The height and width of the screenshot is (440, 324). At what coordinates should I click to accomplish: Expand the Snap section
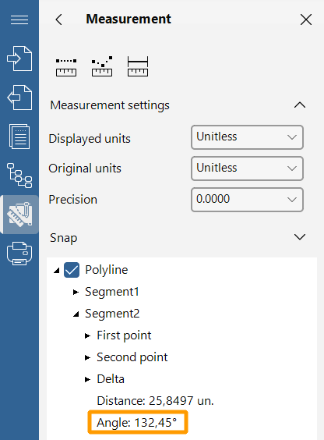pos(300,237)
